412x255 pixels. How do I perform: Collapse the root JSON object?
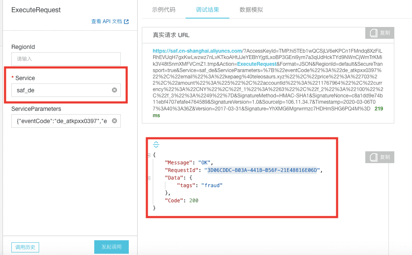click(x=149, y=155)
